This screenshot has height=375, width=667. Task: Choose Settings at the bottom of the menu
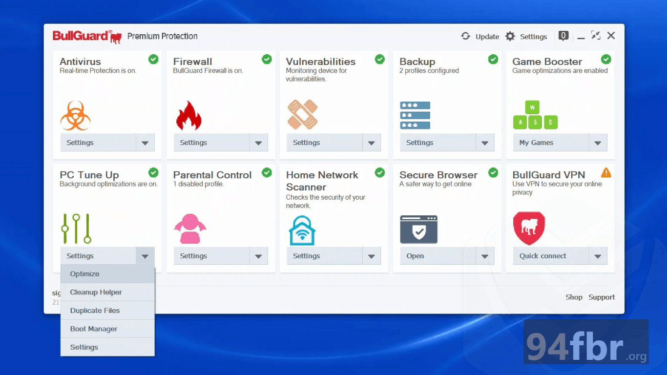[107, 347]
